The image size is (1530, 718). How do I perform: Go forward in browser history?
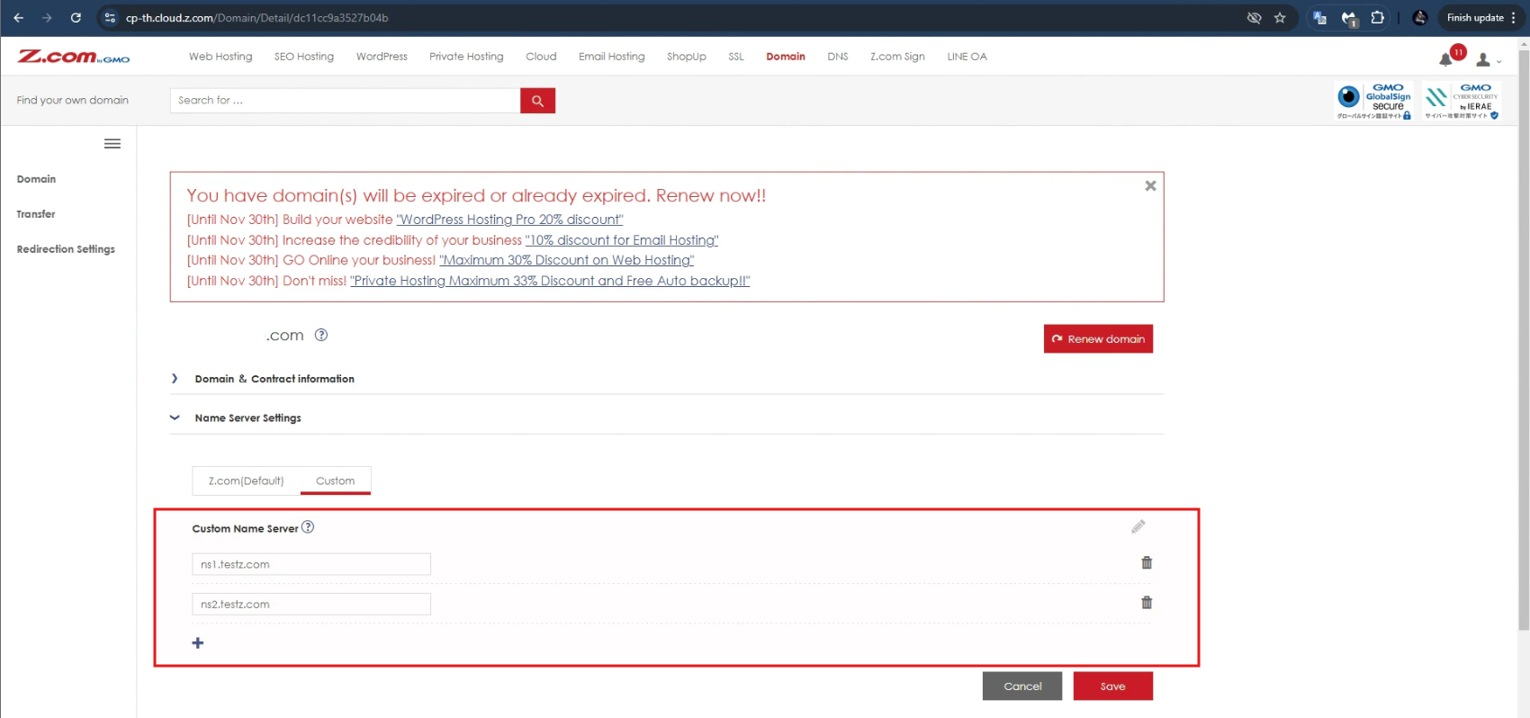(x=47, y=18)
